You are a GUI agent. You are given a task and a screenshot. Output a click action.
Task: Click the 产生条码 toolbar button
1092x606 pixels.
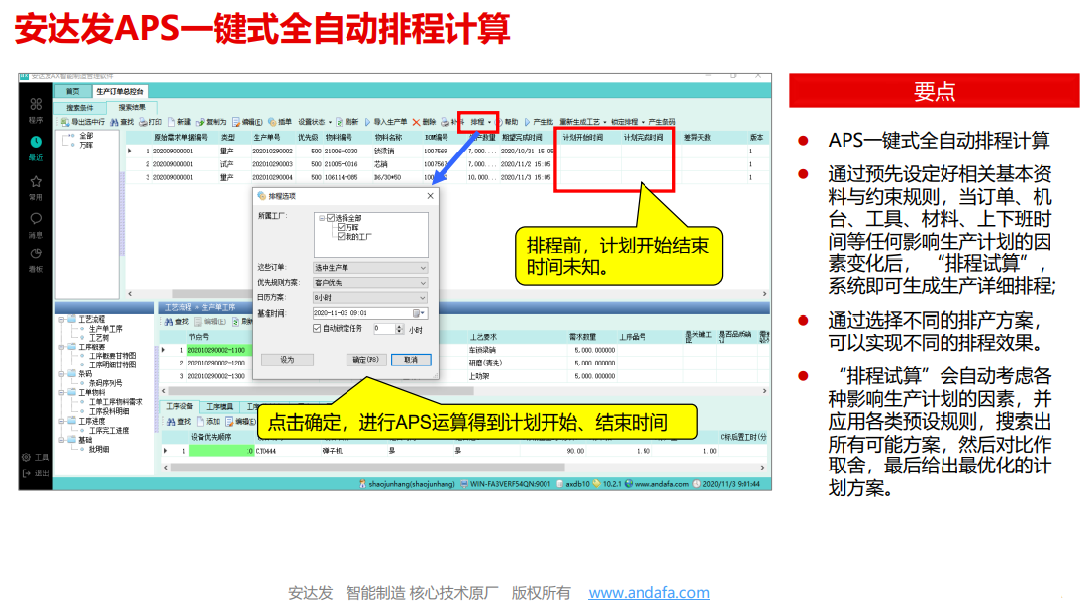tap(661, 122)
